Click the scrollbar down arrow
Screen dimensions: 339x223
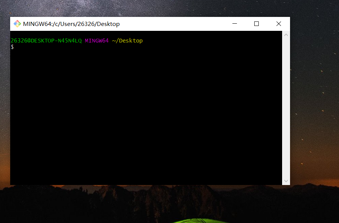click(x=286, y=181)
